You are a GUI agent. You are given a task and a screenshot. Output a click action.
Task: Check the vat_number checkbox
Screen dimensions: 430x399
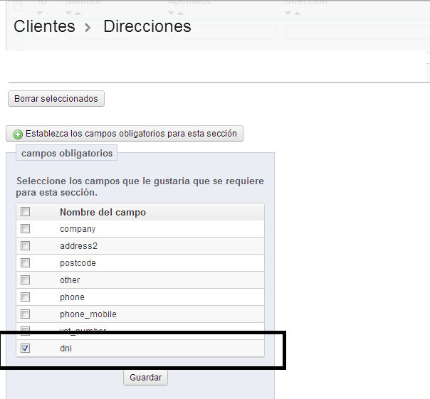(26, 331)
